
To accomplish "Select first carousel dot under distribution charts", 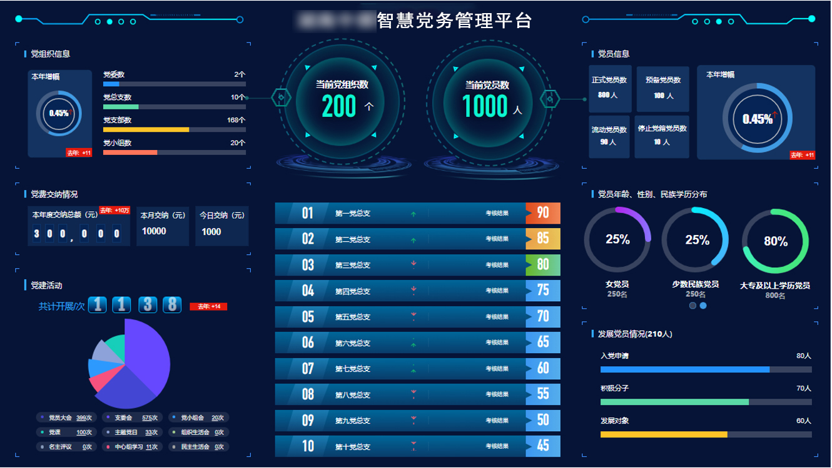I will [x=692, y=306].
